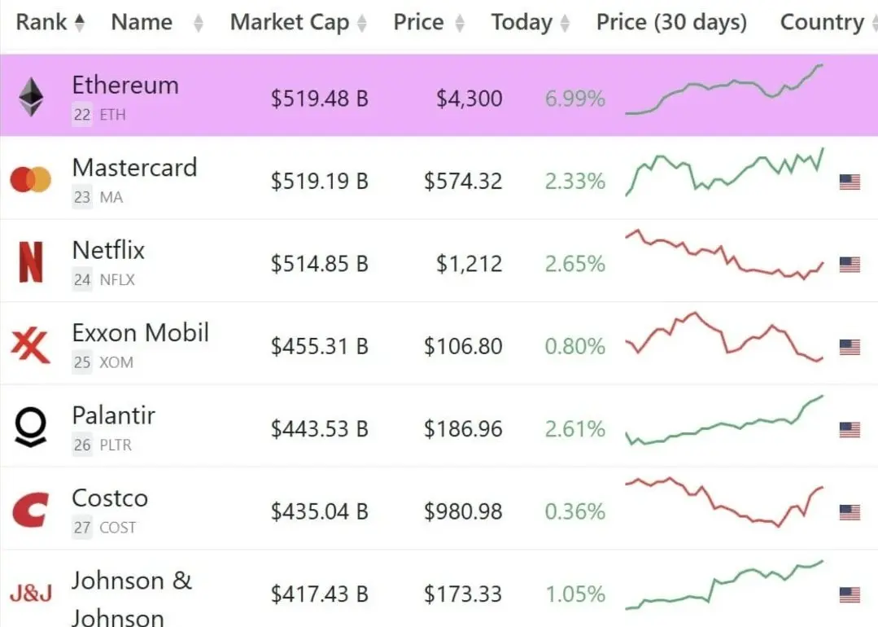This screenshot has height=627, width=878.
Task: Sort by Name using its sort arrows
Action: [x=199, y=23]
